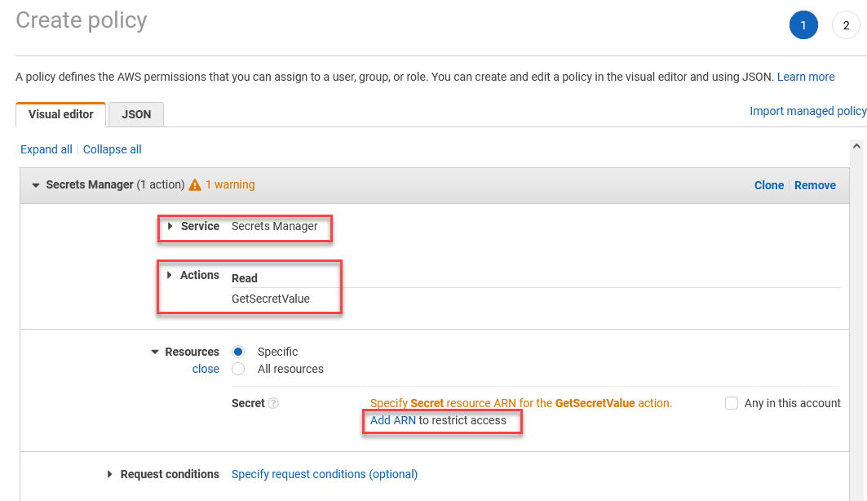Open Import managed policy link

tap(807, 111)
